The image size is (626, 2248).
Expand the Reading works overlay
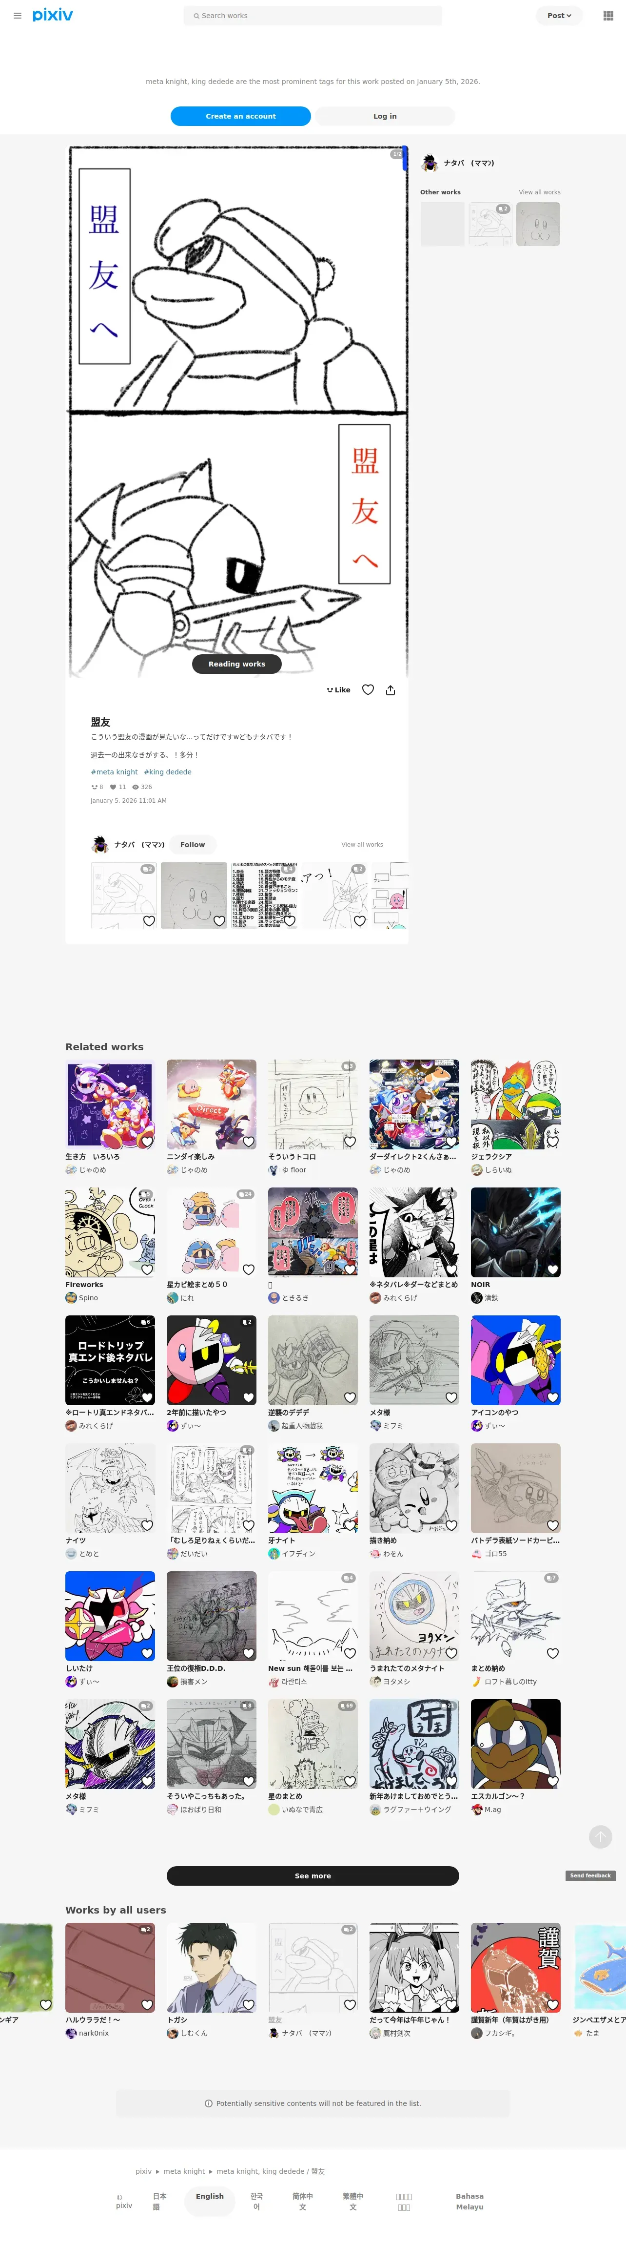236,663
